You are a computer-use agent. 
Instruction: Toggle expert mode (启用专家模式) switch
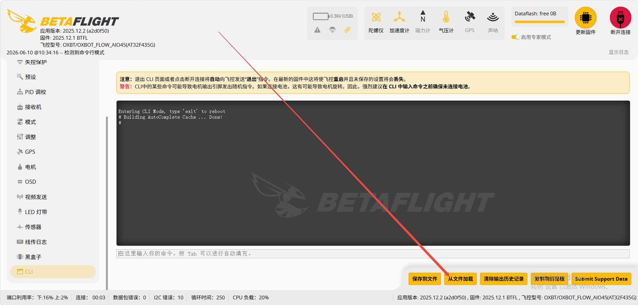[515, 37]
